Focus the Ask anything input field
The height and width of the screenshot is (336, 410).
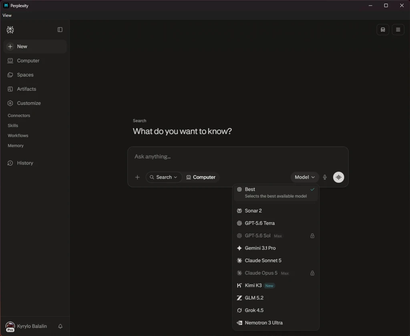tap(238, 157)
